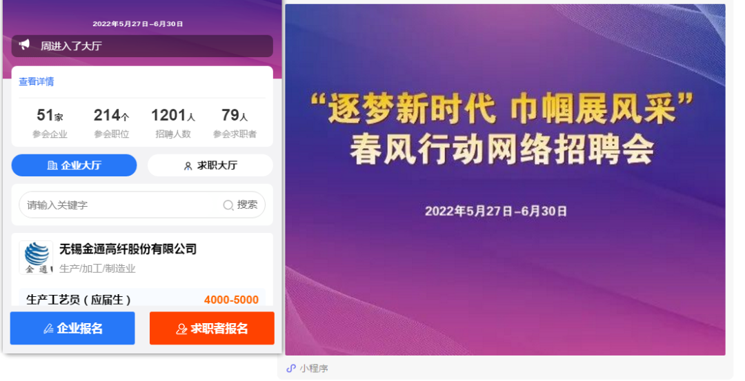Click the 搜索 search button text
Viewport: 745px width, 381px height.
pyautogui.click(x=247, y=205)
